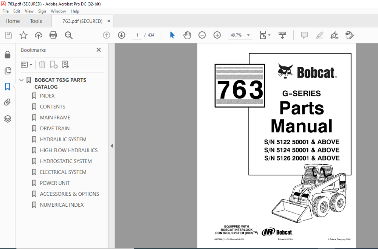The height and width of the screenshot is (249, 378).
Task: Select NUMERICAL INDEX bookmark
Action: click(62, 205)
